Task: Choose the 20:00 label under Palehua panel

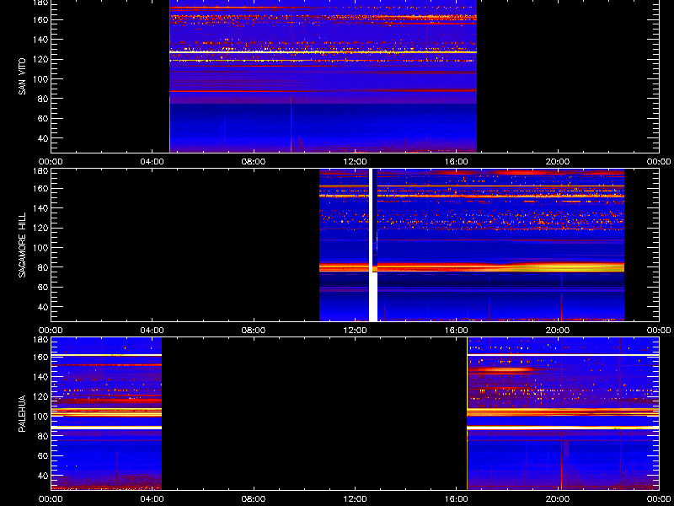Action: (558, 499)
